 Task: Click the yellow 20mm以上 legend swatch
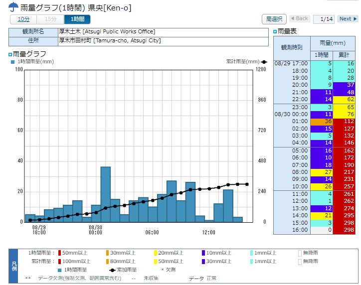click(155, 253)
